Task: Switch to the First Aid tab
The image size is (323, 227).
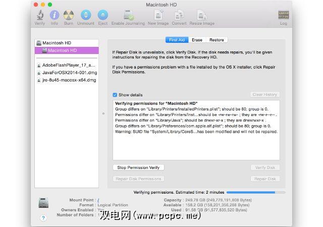Action: 177,40
